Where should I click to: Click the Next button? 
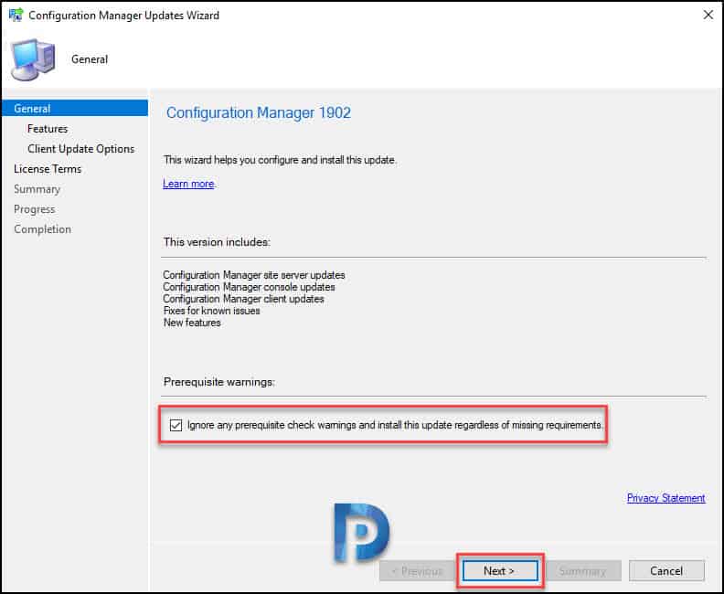tap(500, 571)
